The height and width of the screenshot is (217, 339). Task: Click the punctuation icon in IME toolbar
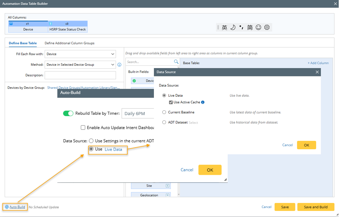pos(241,27)
